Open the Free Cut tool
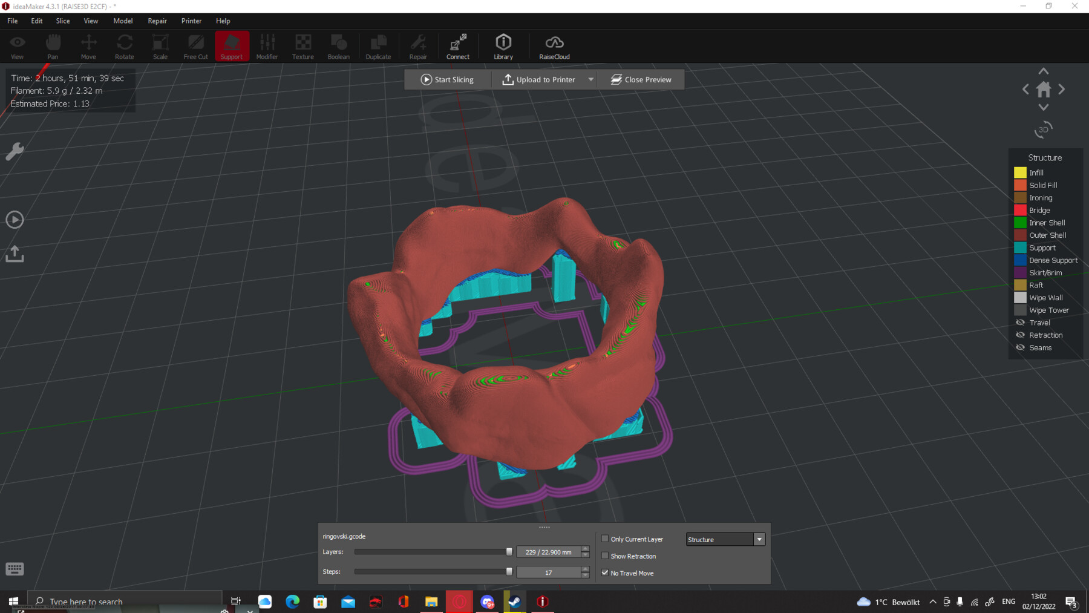Viewport: 1089px width, 613px height. 195,45
